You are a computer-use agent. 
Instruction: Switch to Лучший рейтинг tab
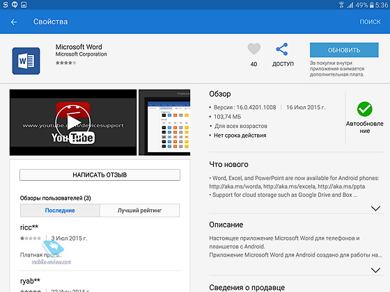[139, 210]
